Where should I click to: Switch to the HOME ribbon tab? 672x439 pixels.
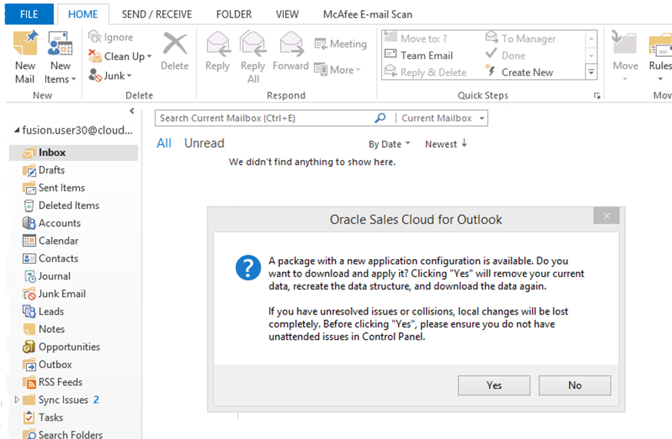83,14
